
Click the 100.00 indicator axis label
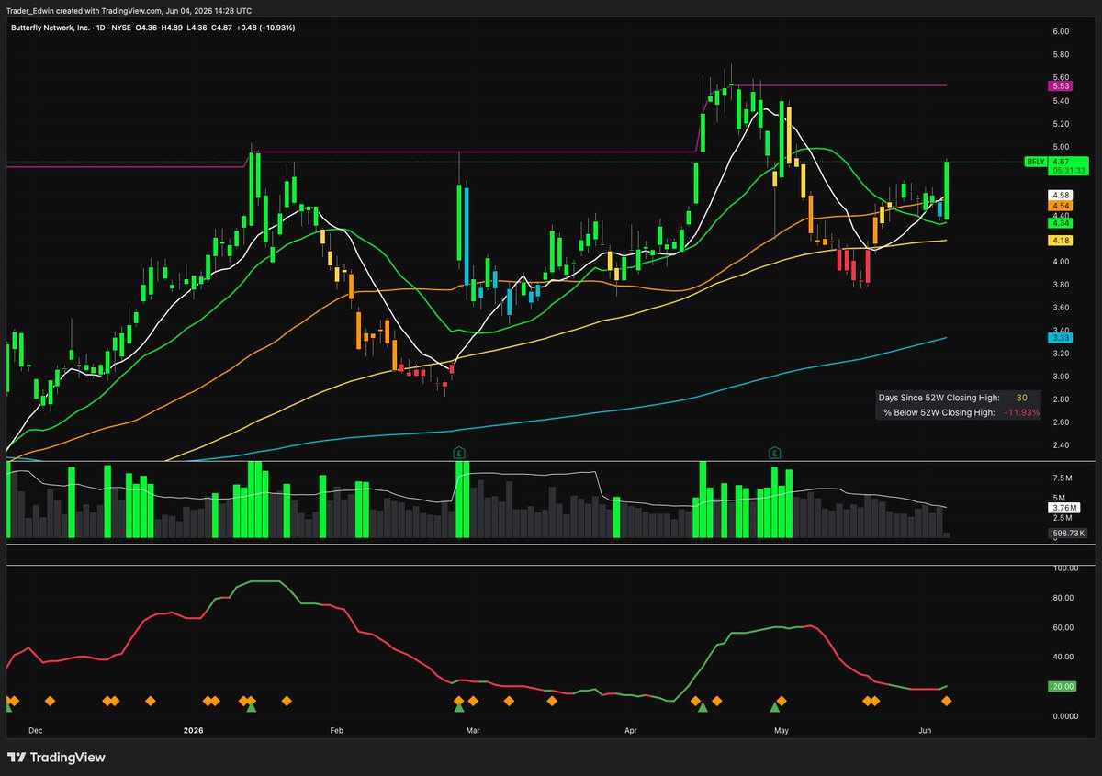click(1063, 568)
